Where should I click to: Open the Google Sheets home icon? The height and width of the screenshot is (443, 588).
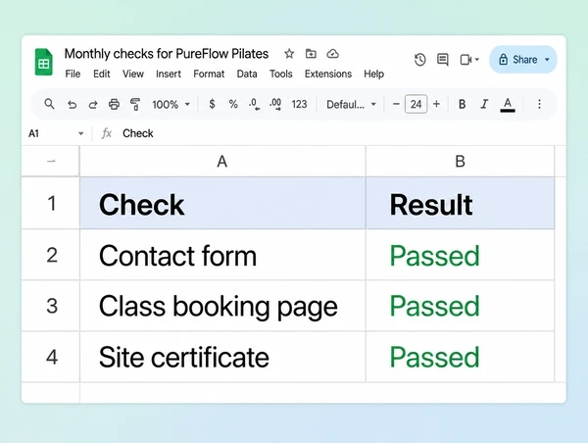[44, 62]
